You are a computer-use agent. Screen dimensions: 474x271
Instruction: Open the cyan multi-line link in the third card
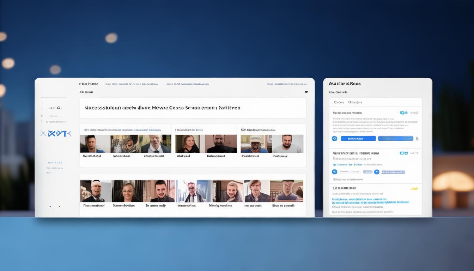click(x=370, y=201)
